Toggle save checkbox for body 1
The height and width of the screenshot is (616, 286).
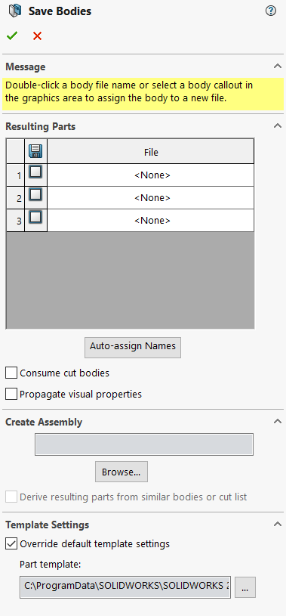point(35,172)
